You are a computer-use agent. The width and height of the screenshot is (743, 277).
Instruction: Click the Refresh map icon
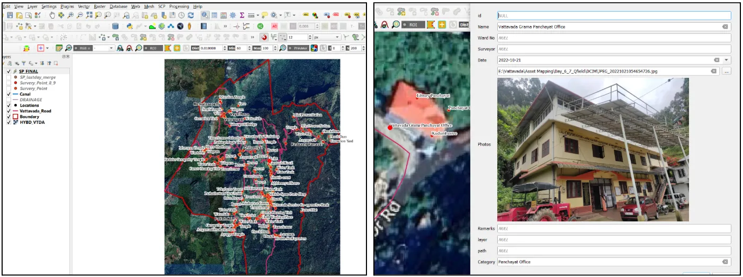(x=191, y=15)
